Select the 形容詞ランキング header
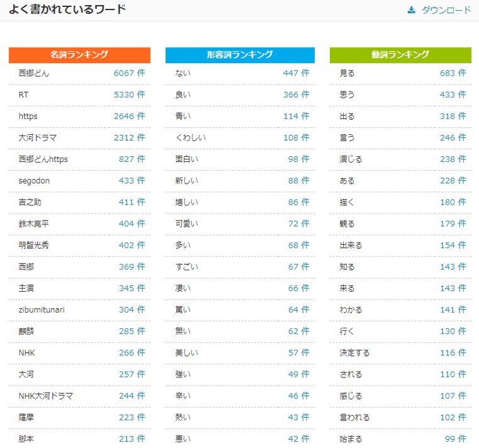 pyautogui.click(x=240, y=55)
